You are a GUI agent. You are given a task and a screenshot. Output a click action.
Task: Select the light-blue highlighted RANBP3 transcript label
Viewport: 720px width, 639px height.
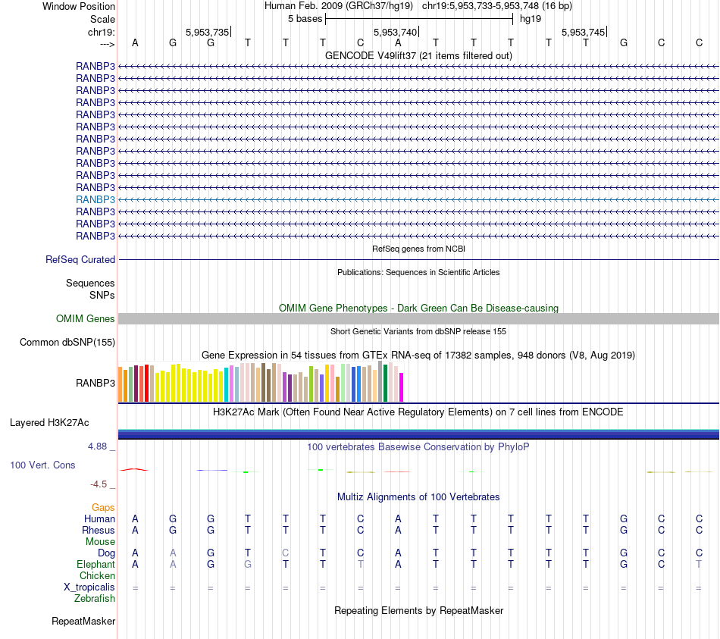click(95, 199)
